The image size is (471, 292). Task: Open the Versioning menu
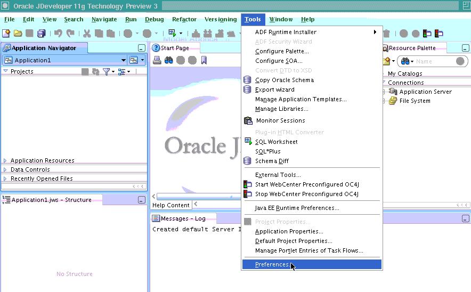(x=221, y=19)
